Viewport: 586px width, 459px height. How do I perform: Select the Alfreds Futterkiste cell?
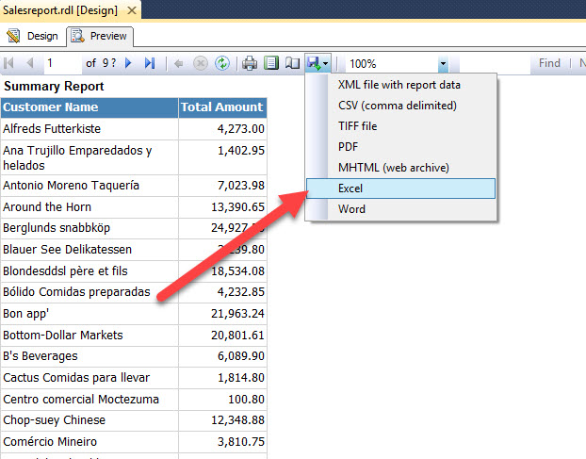tap(90, 129)
